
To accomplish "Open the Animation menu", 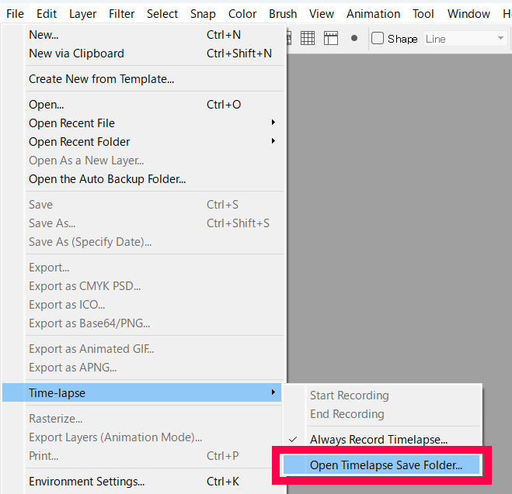I will [374, 14].
